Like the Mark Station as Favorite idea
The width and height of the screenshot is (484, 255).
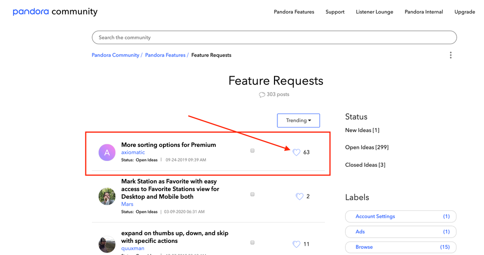coord(299,196)
